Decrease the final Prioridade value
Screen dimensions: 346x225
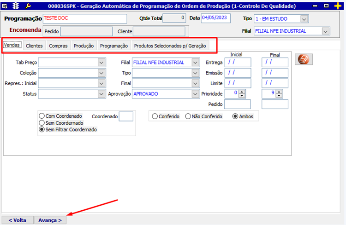point(279,96)
